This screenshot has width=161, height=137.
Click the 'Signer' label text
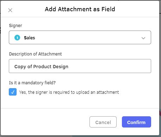[x=16, y=26]
